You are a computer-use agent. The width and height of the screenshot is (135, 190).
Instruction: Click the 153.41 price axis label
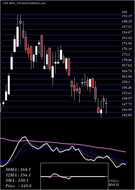click(127, 93)
